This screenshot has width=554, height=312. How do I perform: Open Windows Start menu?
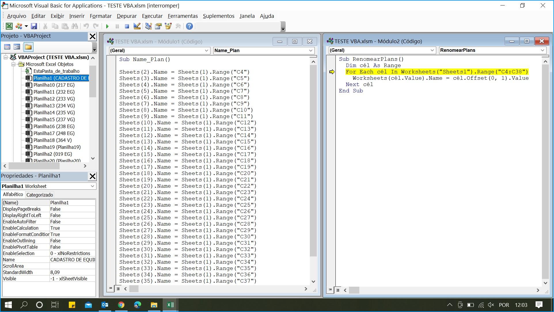[x=8, y=305]
